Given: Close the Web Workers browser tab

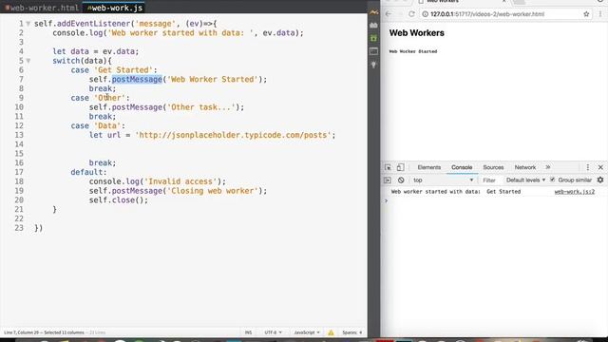Looking at the screenshot, I should pos(503,2).
